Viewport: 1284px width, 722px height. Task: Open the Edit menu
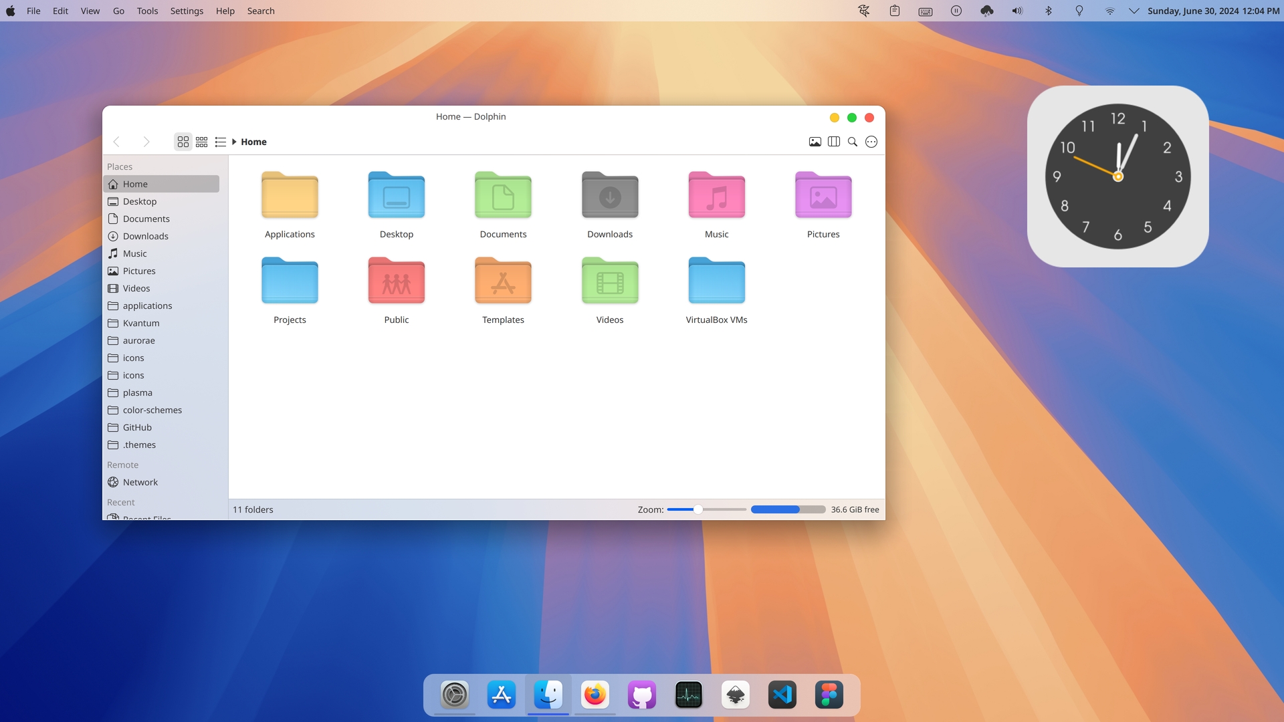pyautogui.click(x=60, y=11)
